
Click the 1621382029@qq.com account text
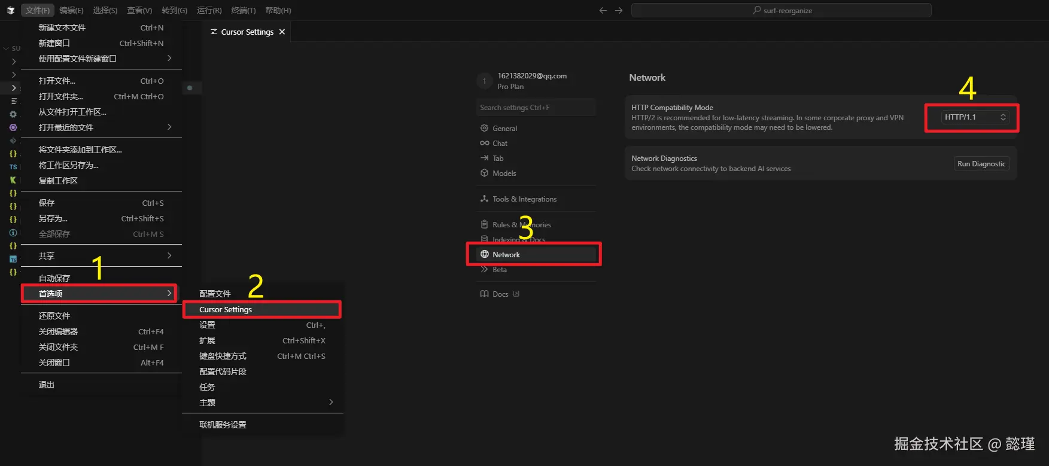(x=532, y=76)
